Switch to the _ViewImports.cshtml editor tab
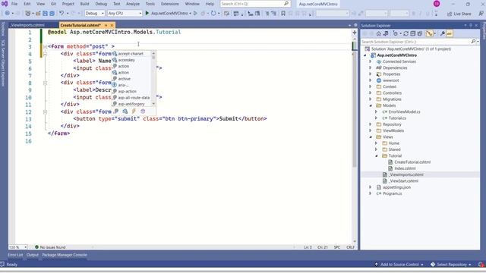Screen dimensions: 486x273 click(x=27, y=25)
